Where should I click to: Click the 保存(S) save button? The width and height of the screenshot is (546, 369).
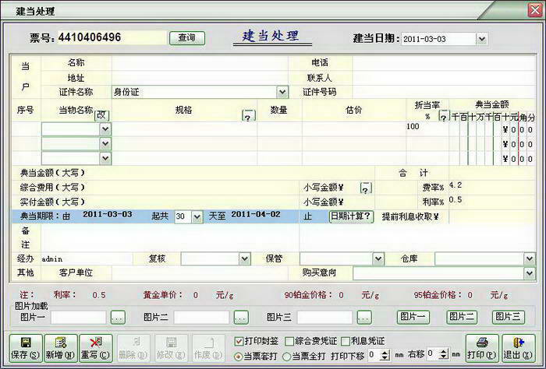[26, 348]
